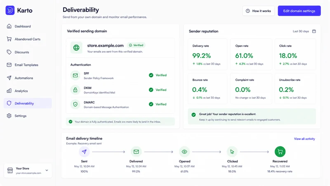
Task: Select the Bounce rate 0.4% value
Action: [x=200, y=90]
